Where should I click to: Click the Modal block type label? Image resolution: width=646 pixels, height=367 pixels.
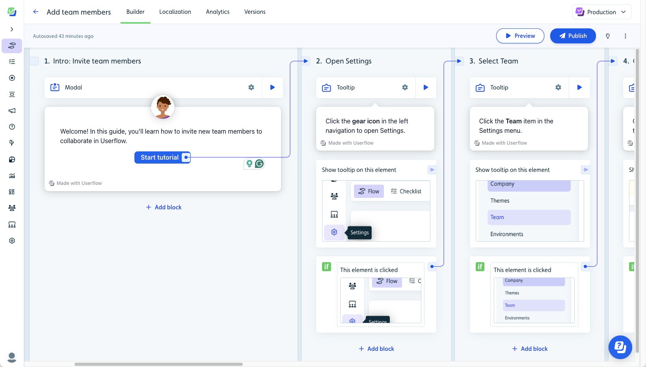click(x=73, y=88)
